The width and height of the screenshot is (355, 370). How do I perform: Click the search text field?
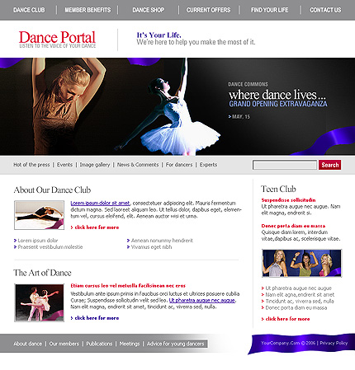[285, 165]
